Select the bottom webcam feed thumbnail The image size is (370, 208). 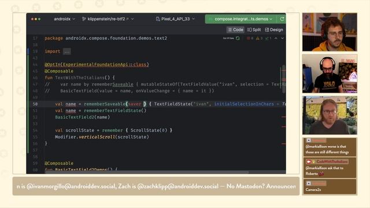[x=330, y=115]
